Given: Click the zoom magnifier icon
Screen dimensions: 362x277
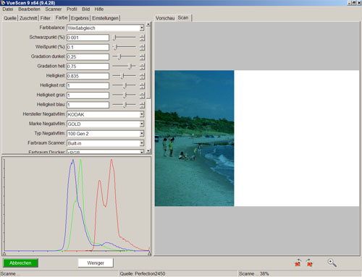Looking at the screenshot, I should click(x=332, y=263).
